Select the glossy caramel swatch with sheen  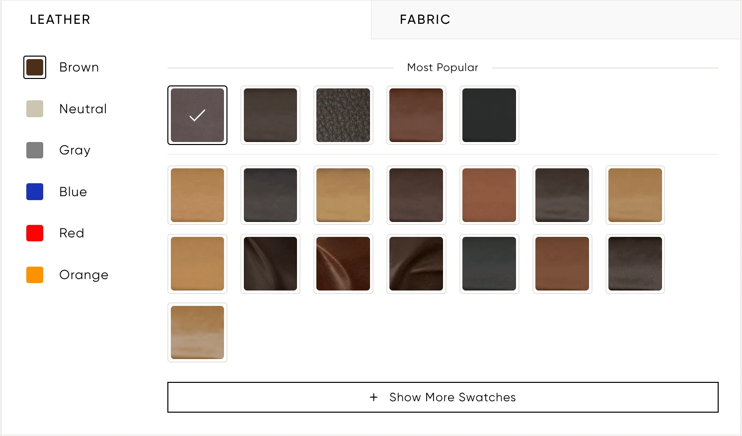click(343, 264)
